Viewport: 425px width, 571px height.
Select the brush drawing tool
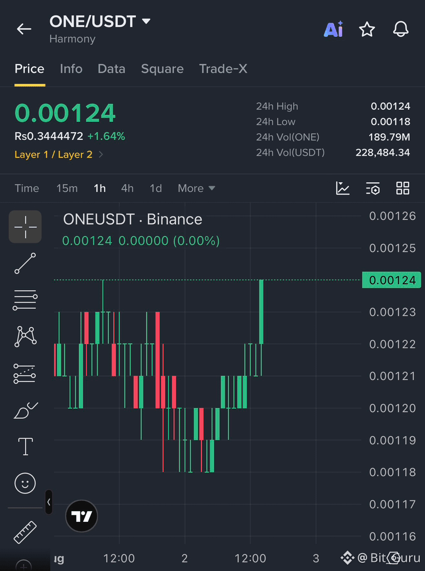point(26,410)
